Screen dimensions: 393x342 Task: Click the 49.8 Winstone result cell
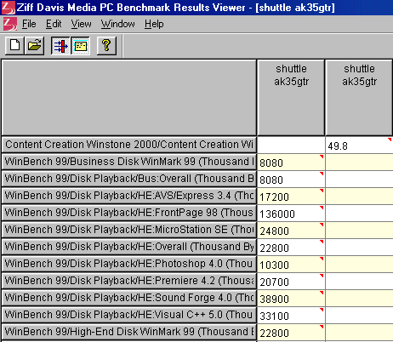click(359, 145)
